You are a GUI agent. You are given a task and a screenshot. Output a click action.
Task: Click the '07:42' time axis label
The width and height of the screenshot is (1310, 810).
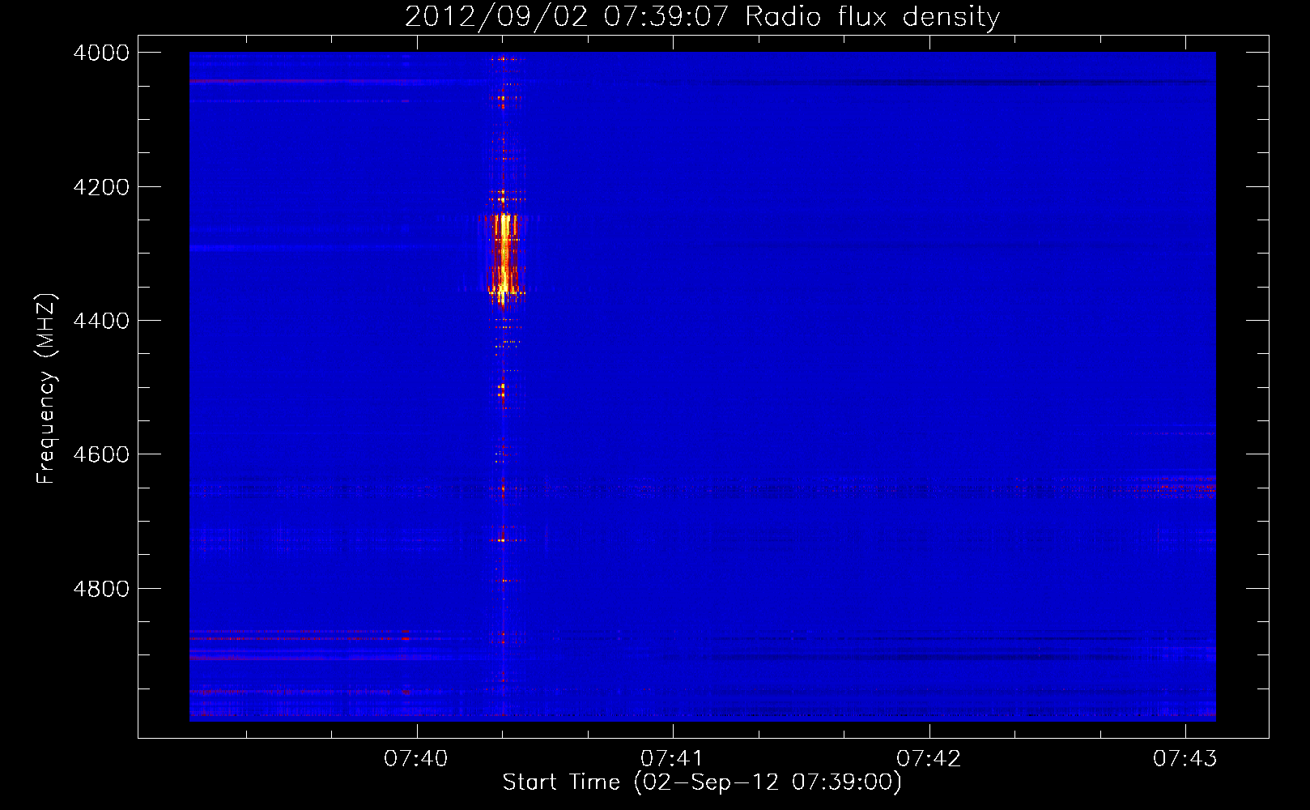pyautogui.click(x=929, y=759)
